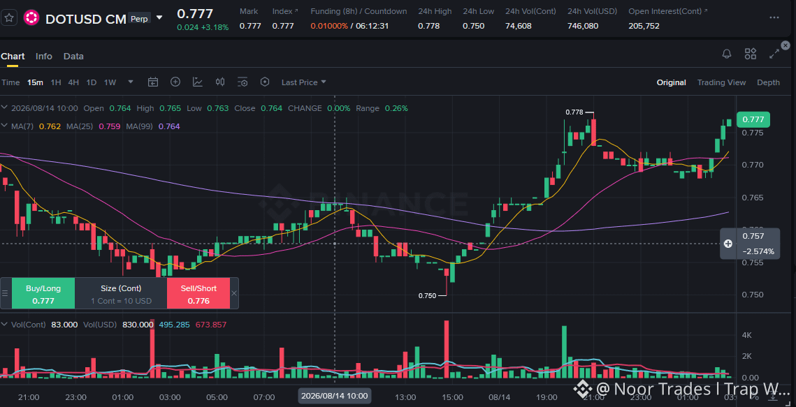Click the Polkadot coin logo
The width and height of the screenshot is (796, 407).
pyautogui.click(x=31, y=19)
